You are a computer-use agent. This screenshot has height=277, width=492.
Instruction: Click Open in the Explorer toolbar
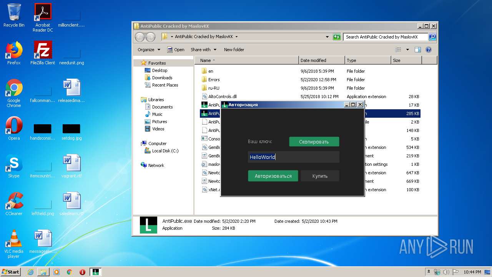176,50
